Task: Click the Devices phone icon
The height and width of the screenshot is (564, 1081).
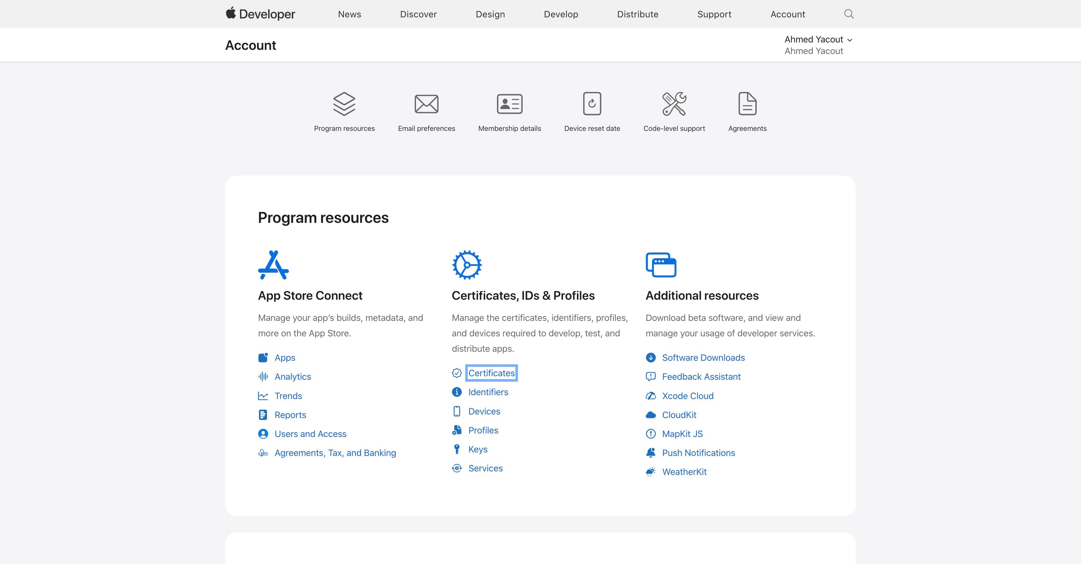Action: (x=457, y=411)
